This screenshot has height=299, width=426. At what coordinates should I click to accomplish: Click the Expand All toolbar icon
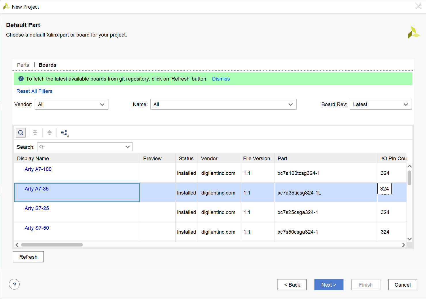pyautogui.click(x=50, y=133)
